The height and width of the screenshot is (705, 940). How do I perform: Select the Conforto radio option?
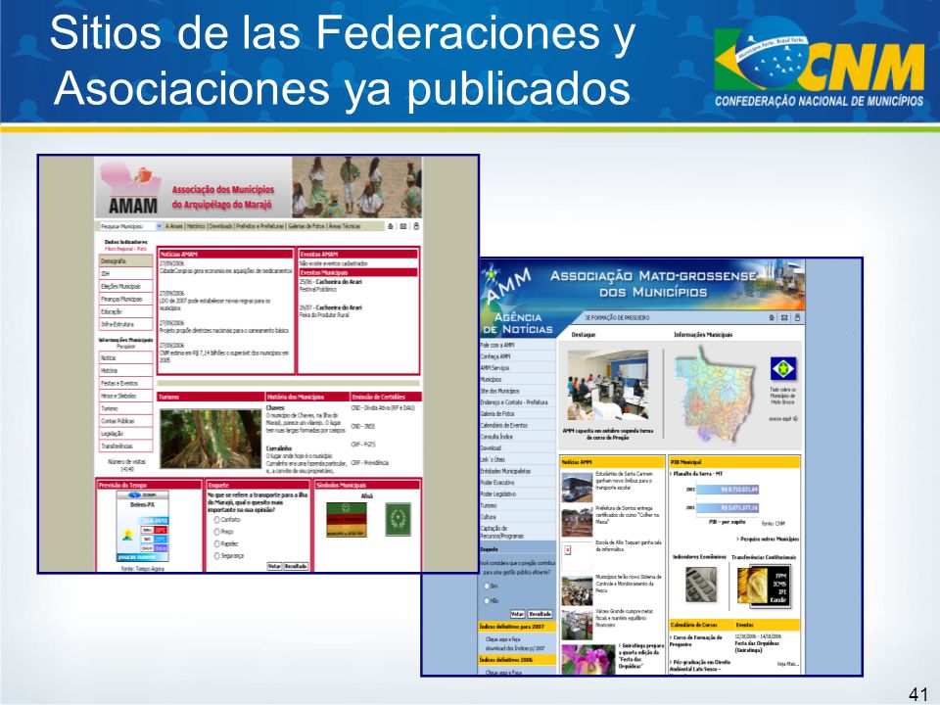click(217, 520)
